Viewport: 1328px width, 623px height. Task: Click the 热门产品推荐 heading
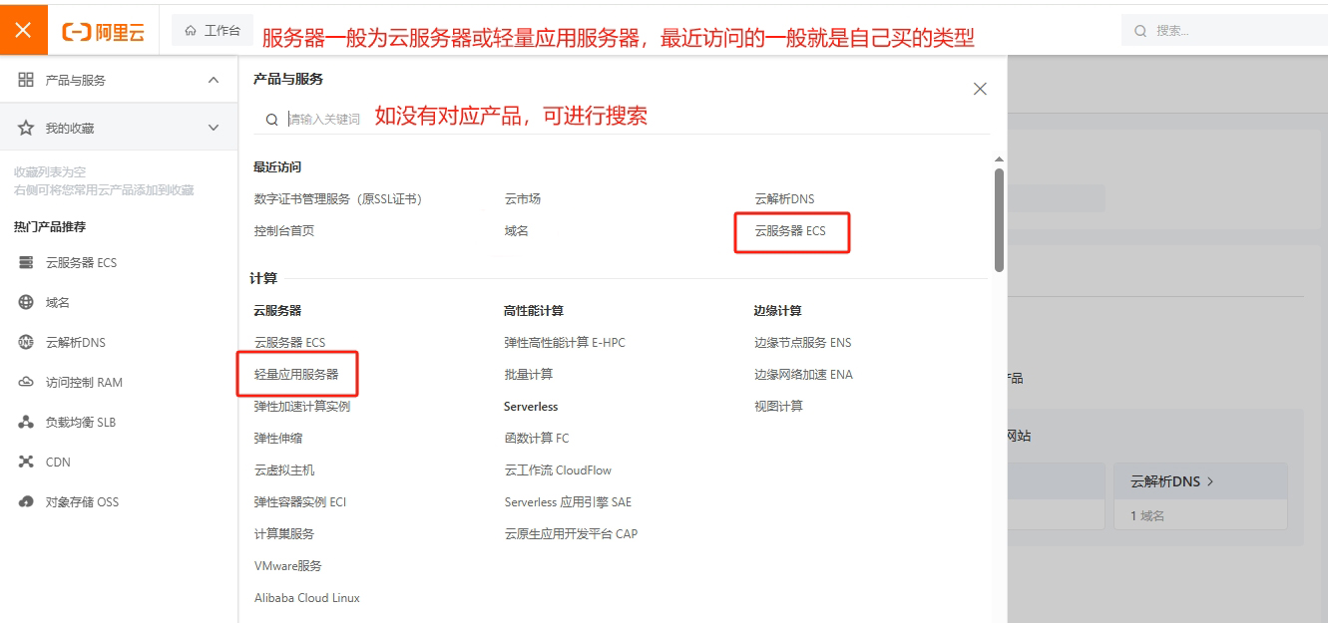pos(50,227)
